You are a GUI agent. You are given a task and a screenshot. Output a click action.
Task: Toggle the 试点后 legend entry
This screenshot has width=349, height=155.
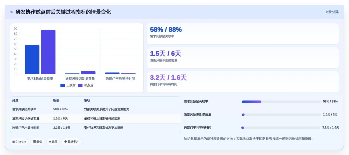coord(85,85)
